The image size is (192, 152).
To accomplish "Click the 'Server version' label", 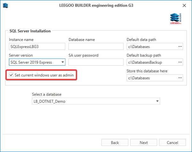I will pos(21,55).
